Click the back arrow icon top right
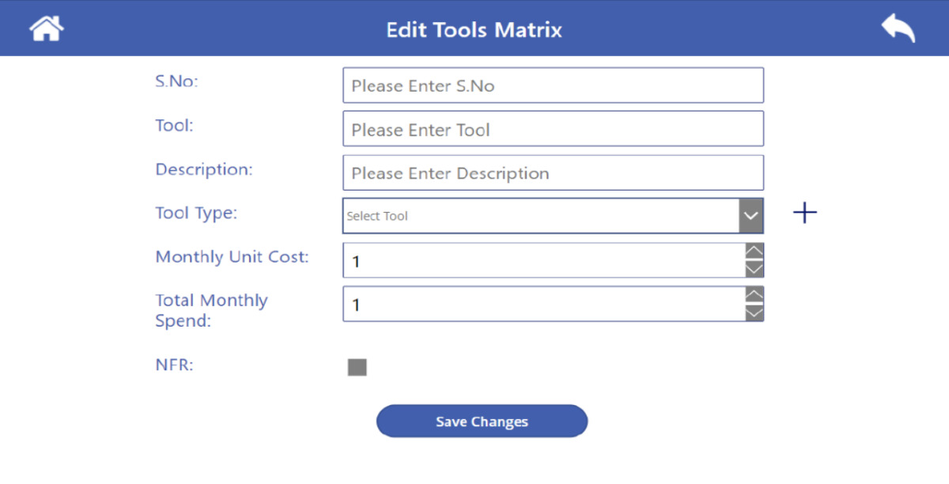 coord(897,27)
